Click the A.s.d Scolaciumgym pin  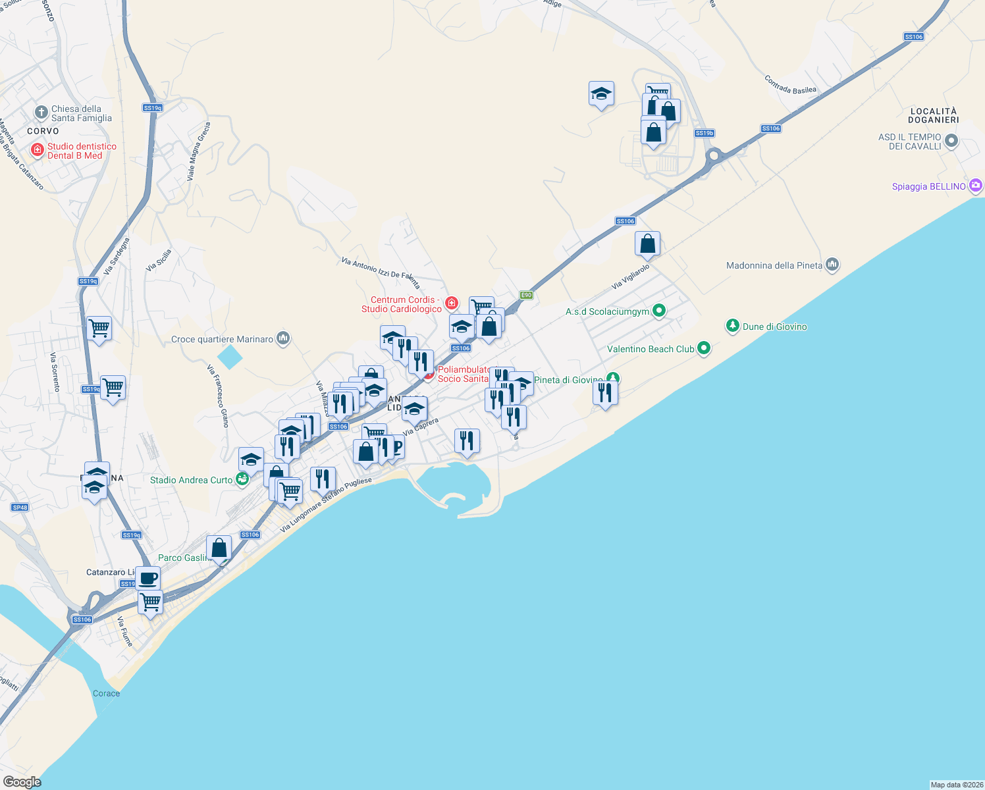tap(659, 311)
